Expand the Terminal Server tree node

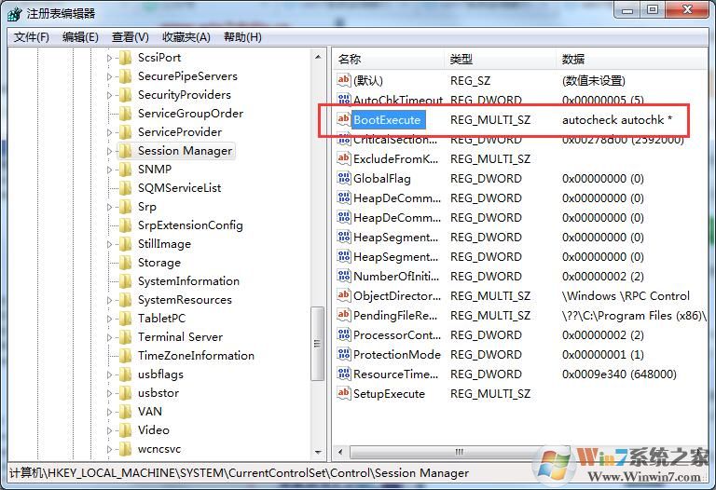109,337
